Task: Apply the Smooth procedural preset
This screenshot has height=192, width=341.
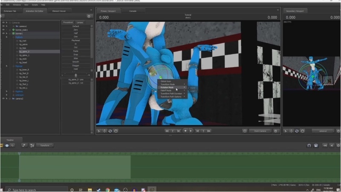Action: (x=76, y=62)
